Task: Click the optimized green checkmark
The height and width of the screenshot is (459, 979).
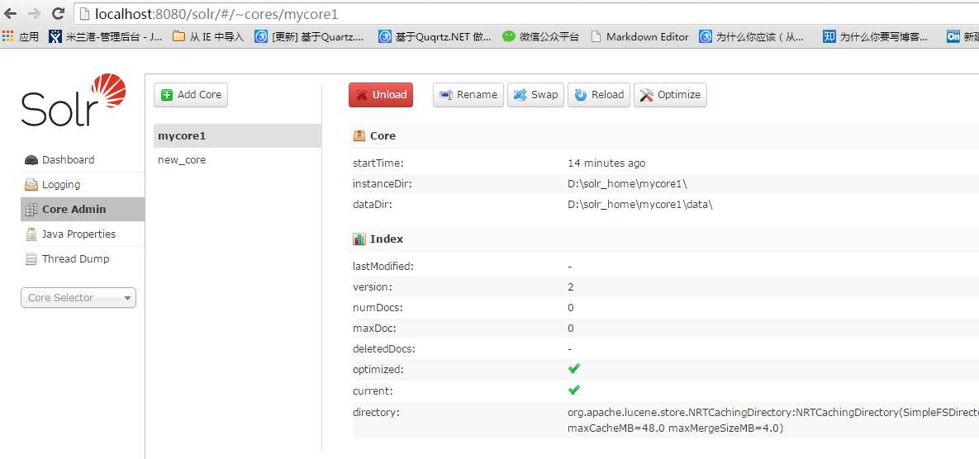Action: [574, 368]
